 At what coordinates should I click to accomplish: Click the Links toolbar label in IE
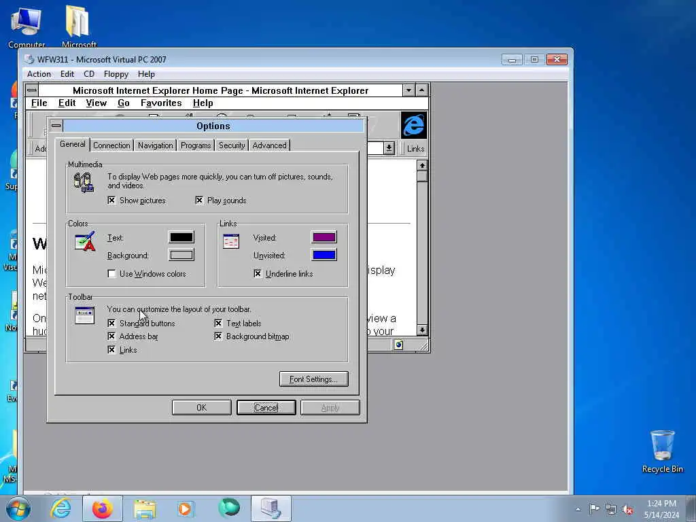pyautogui.click(x=415, y=149)
